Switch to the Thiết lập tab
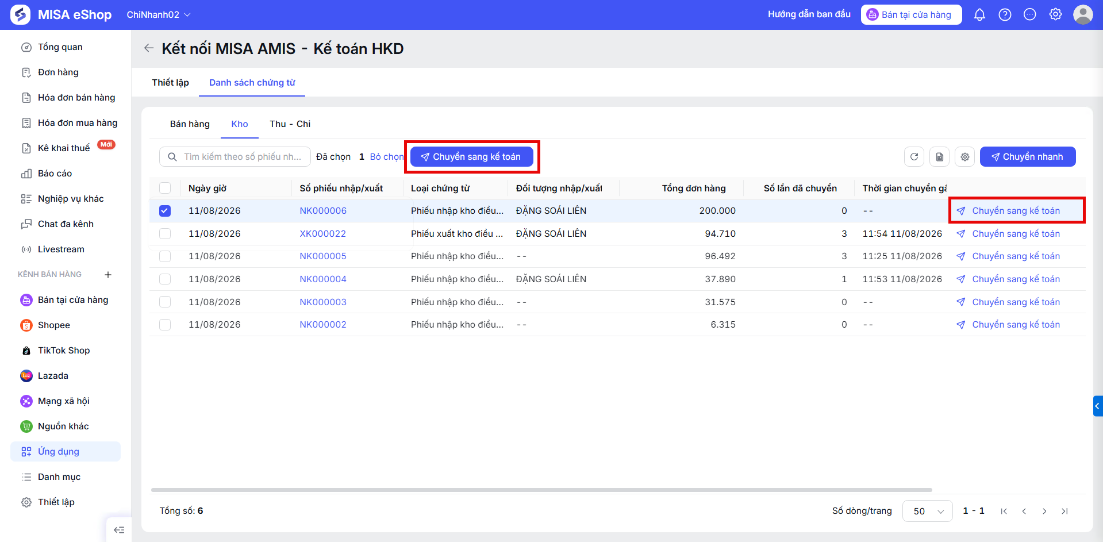This screenshot has width=1103, height=542. pyautogui.click(x=170, y=83)
